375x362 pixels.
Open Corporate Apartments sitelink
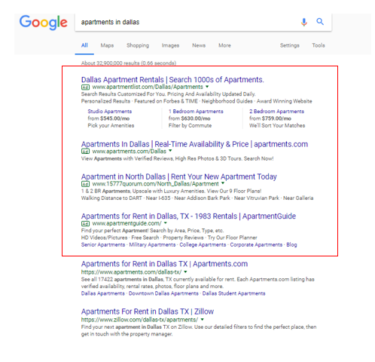point(256,245)
